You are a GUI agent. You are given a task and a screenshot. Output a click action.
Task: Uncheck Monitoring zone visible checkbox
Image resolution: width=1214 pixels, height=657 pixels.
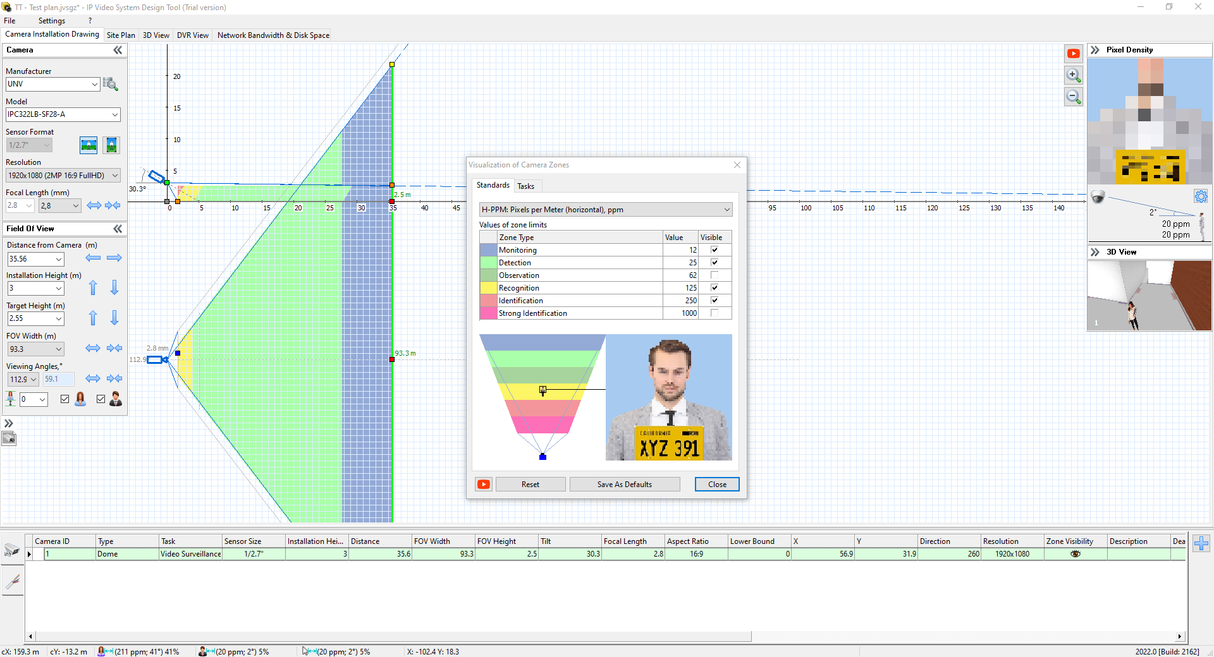click(714, 250)
